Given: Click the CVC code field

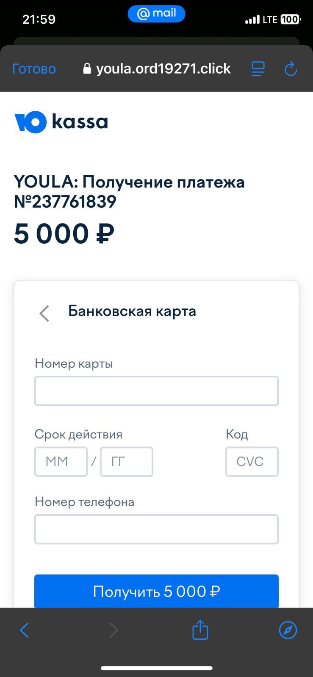Looking at the screenshot, I should tap(252, 462).
